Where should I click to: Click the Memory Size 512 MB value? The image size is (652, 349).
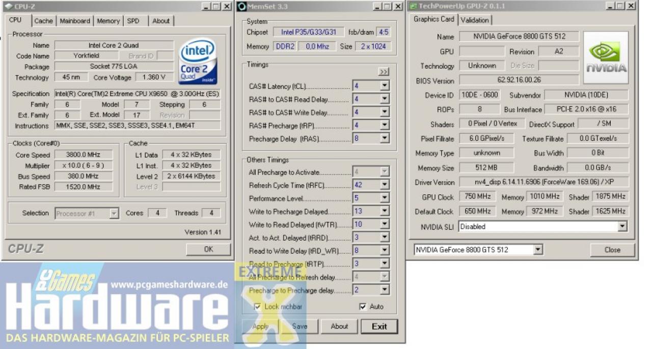coord(486,167)
